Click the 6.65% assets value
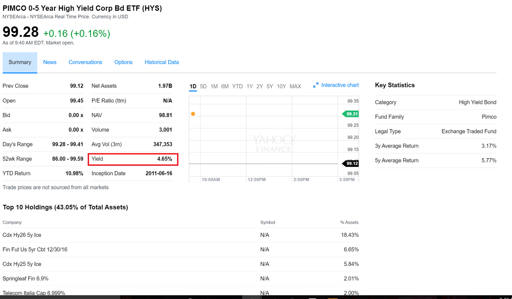 351,250
